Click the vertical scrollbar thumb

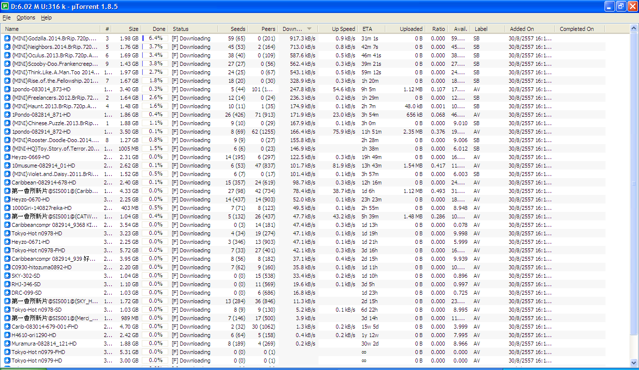pos(635,184)
